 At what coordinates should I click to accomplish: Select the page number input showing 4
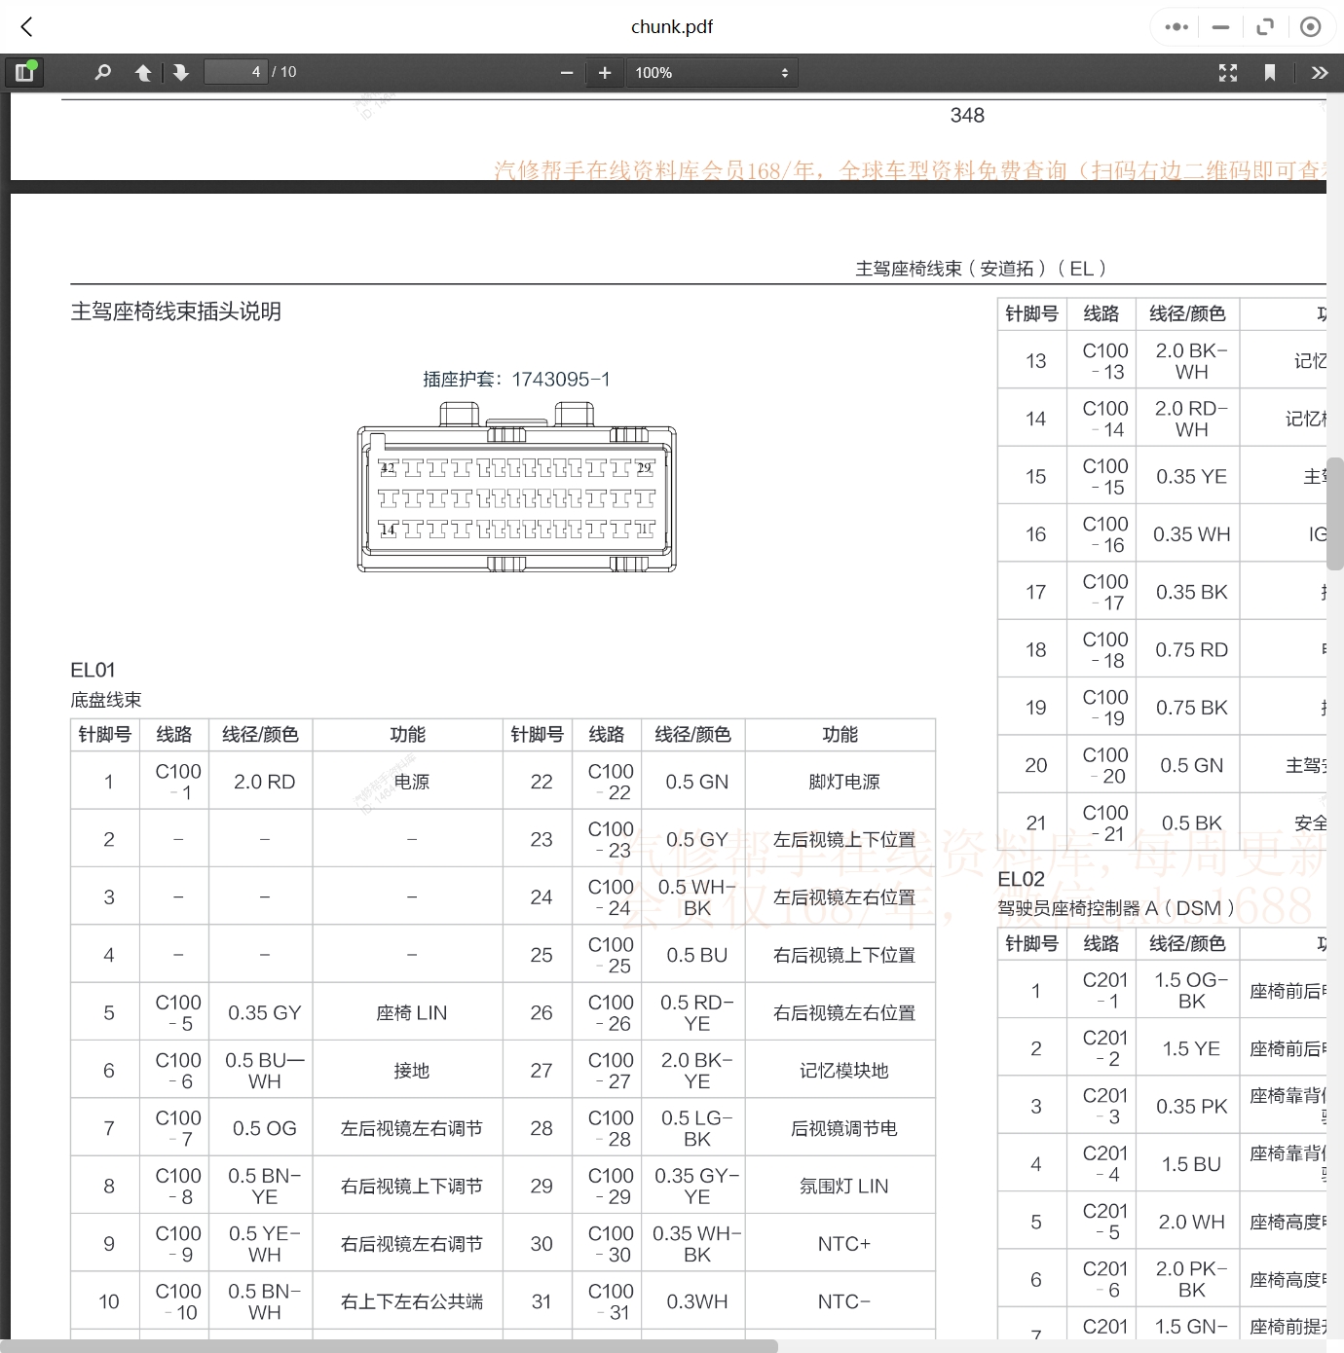point(236,71)
